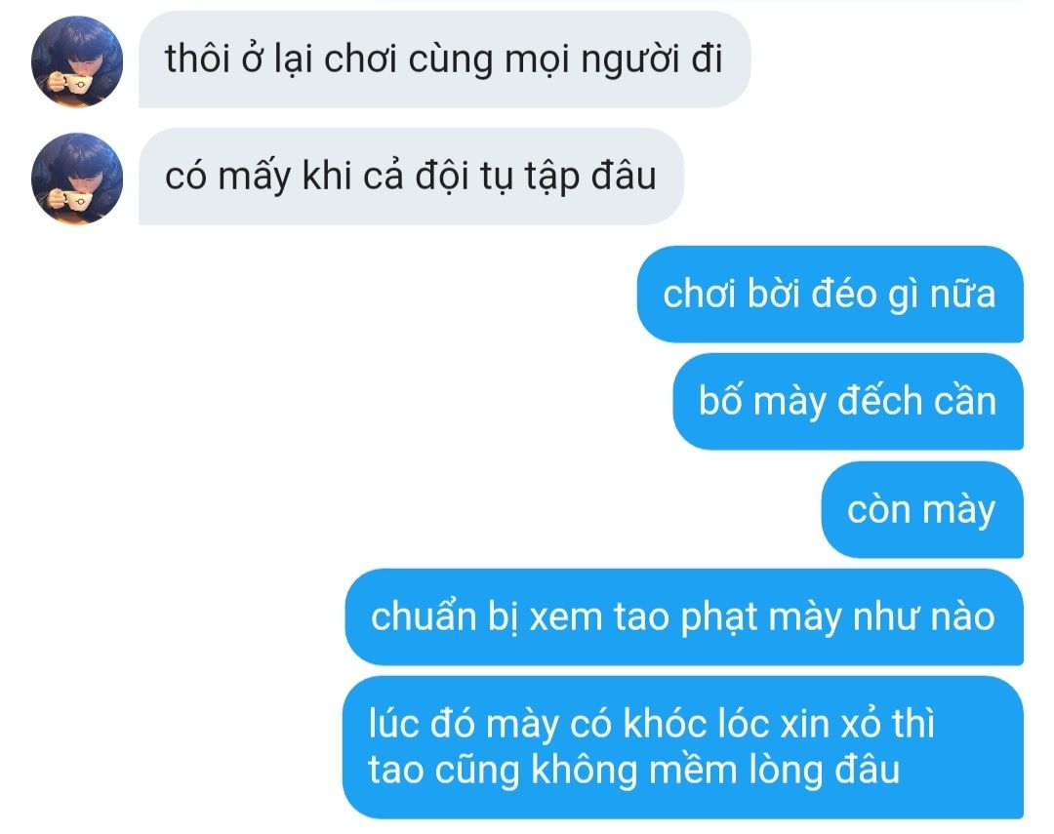The width and height of the screenshot is (1054, 834).
Task: Select the 'thôi ở lại chơi cùng mọi người đi' bubble
Action: pos(444,60)
